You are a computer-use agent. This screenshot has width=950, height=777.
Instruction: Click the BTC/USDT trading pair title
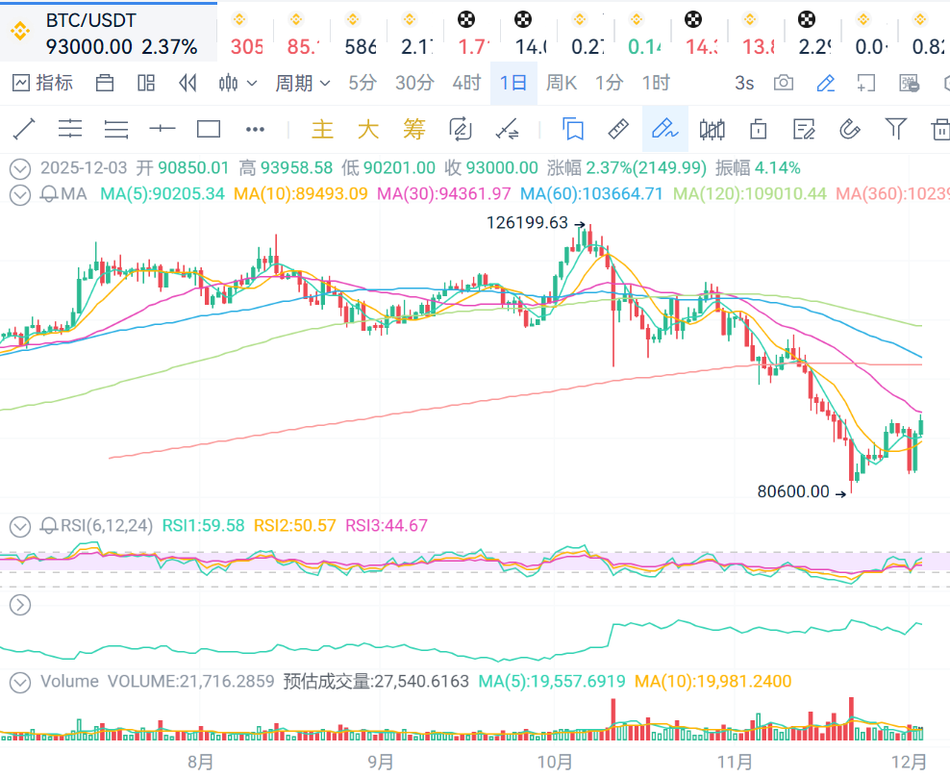[91, 20]
